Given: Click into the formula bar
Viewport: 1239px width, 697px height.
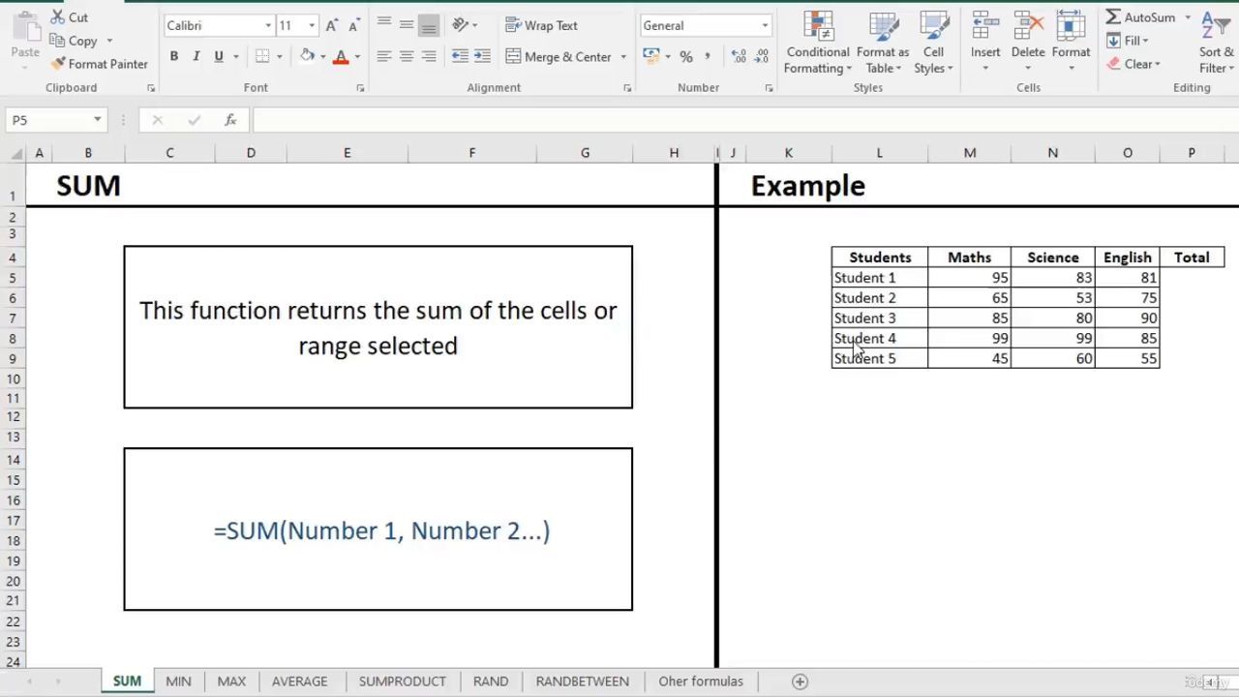Looking at the screenshot, I should click(743, 120).
